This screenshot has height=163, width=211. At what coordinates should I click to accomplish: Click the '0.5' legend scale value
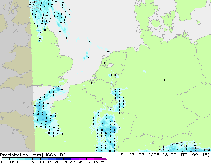tap(12, 162)
